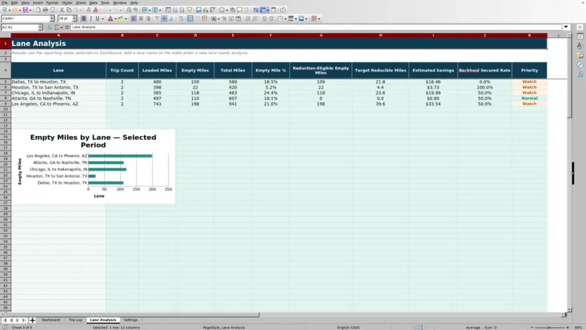Switch to the Settings sheet tab
The width and height of the screenshot is (586, 330).
click(x=130, y=320)
